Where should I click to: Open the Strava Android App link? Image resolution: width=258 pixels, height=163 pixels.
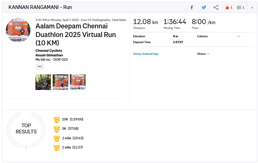click(146, 54)
